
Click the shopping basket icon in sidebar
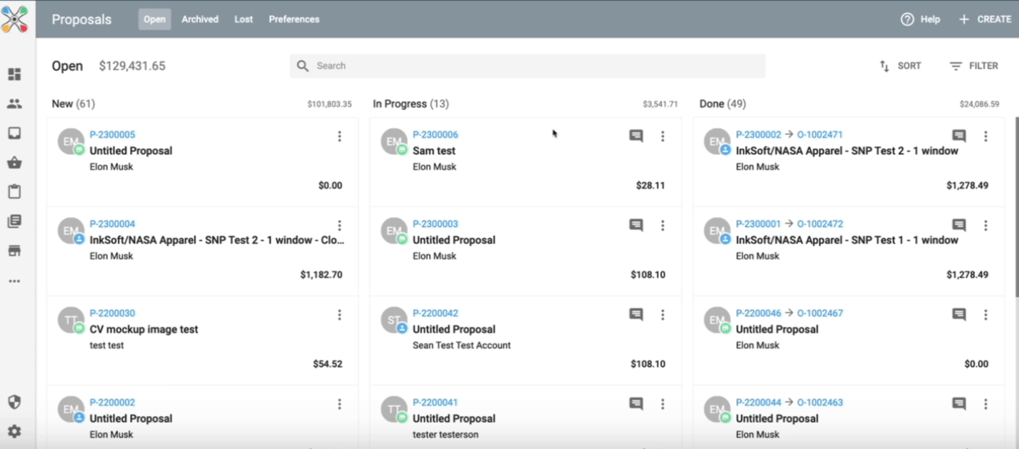(14, 162)
